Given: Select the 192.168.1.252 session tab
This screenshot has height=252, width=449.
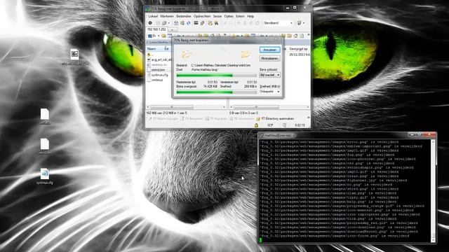Looking at the screenshot, I should coord(156,29).
